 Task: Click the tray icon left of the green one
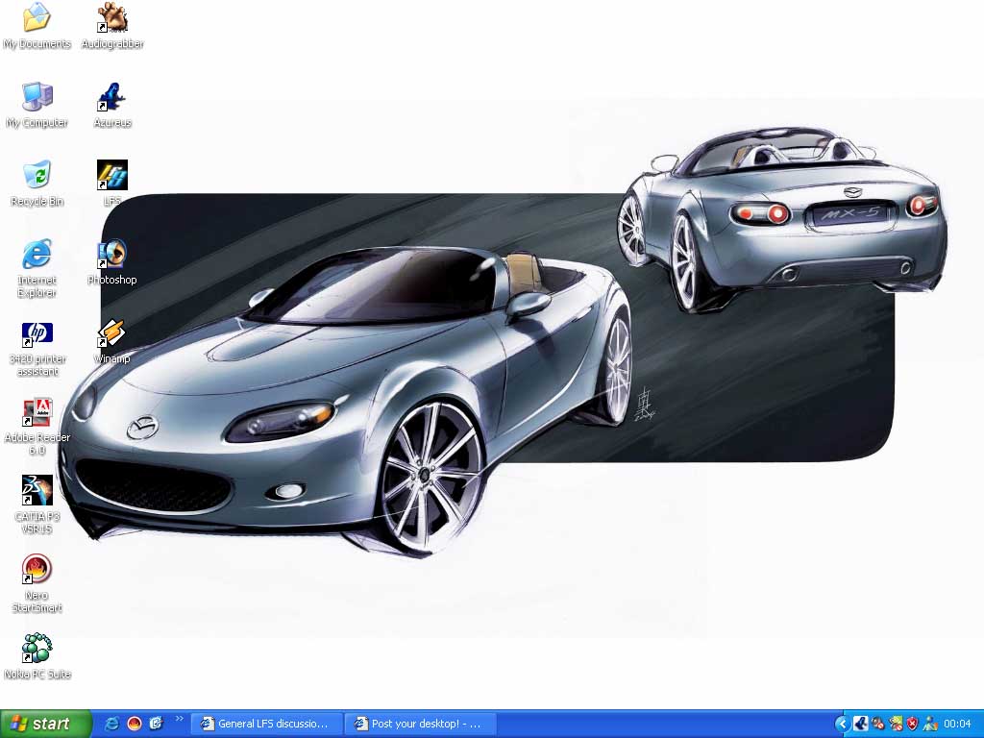point(878,725)
